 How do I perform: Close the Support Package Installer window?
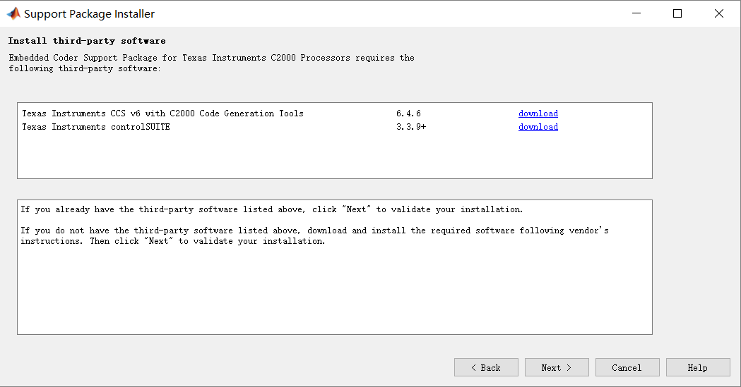tap(719, 13)
